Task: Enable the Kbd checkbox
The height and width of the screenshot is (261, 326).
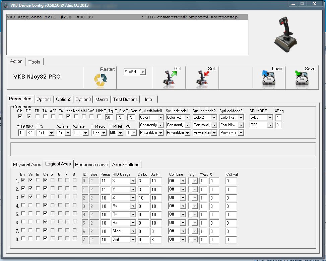Action: tap(76, 117)
